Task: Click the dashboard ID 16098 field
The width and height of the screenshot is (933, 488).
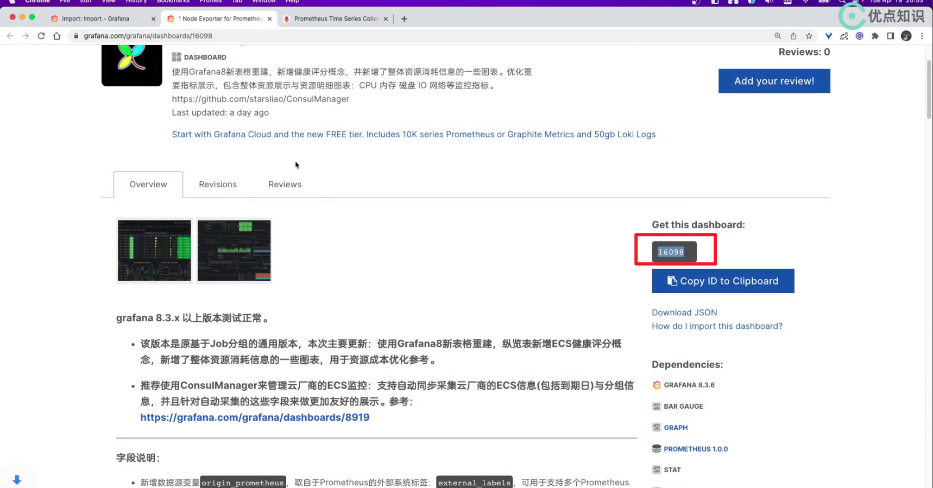Action: coord(674,252)
